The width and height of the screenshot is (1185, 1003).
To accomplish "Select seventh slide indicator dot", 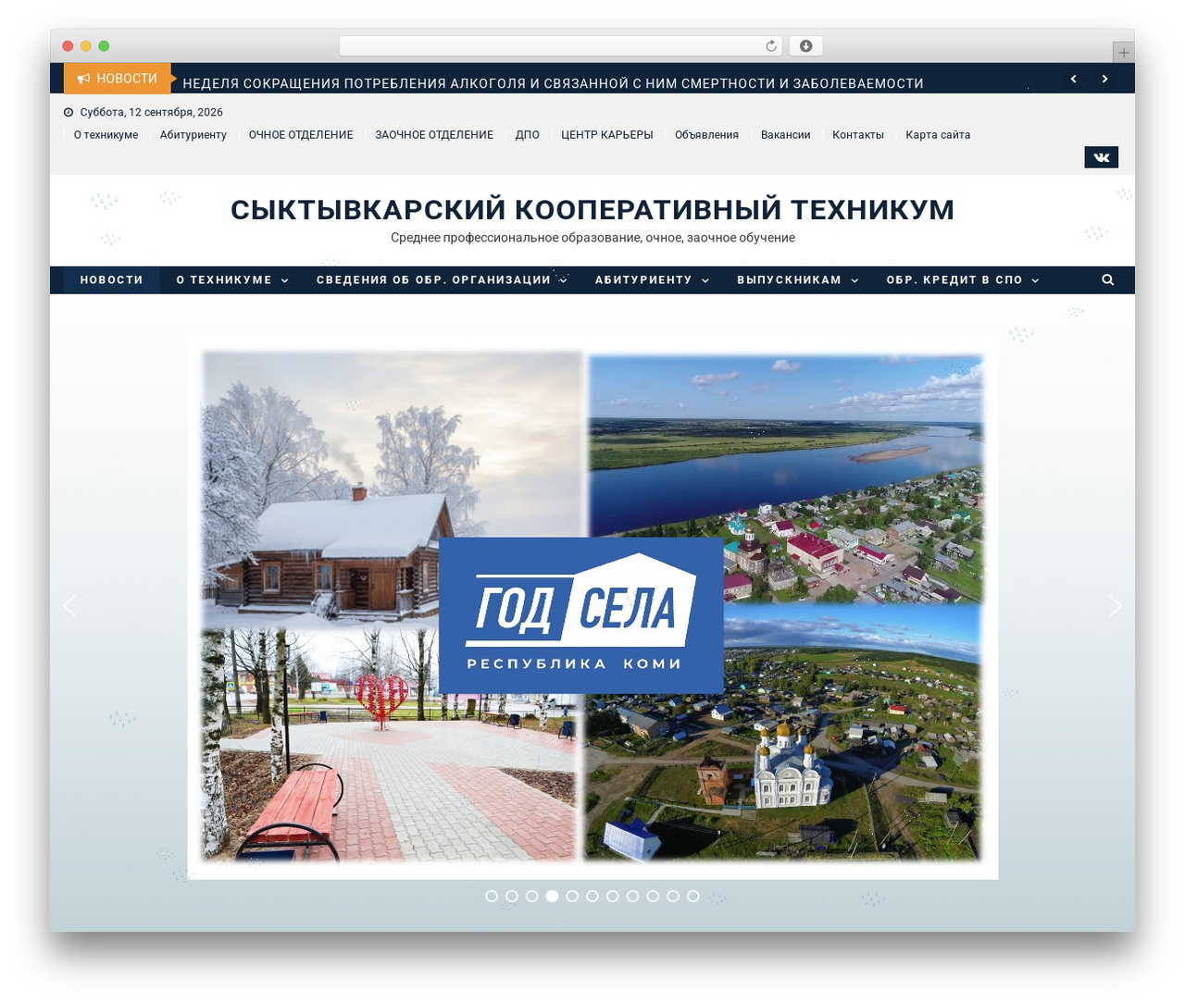I will pyautogui.click(x=613, y=896).
